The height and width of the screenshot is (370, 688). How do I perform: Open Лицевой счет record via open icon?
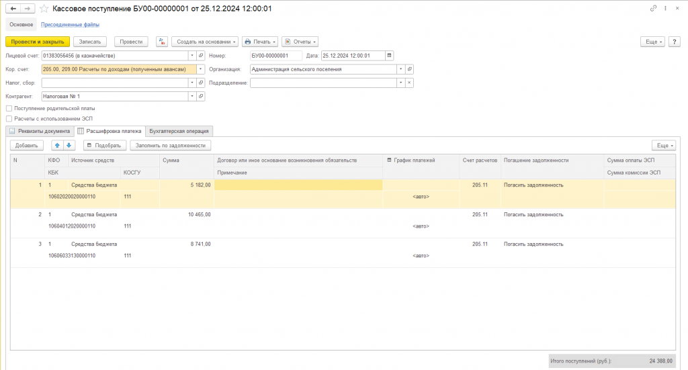coord(201,56)
